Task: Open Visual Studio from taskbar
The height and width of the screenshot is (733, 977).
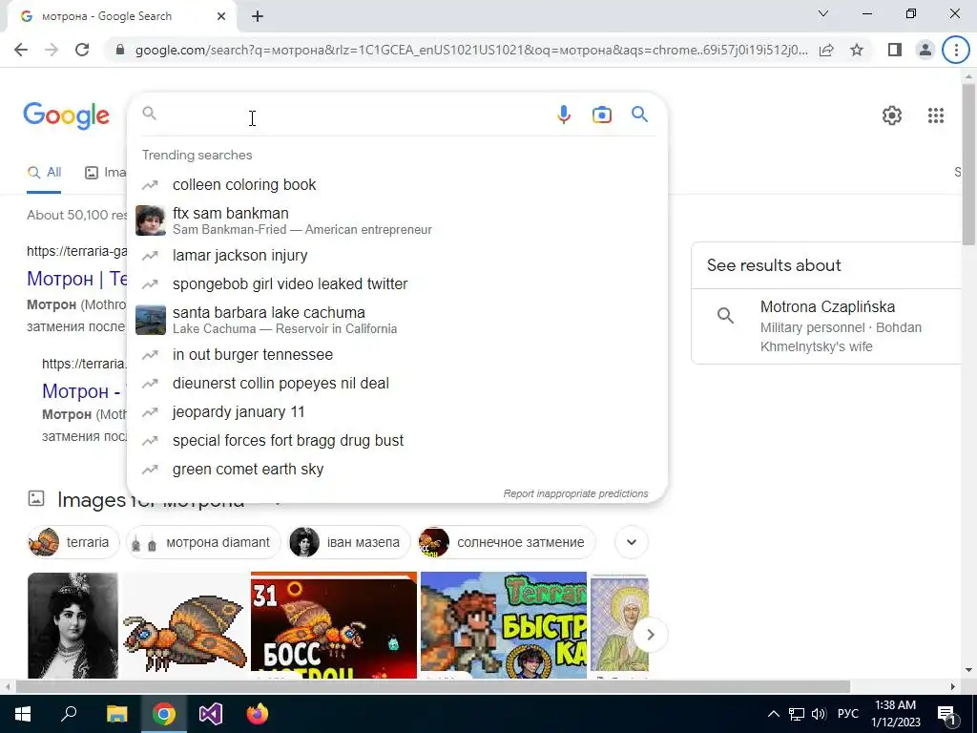Action: (x=211, y=714)
